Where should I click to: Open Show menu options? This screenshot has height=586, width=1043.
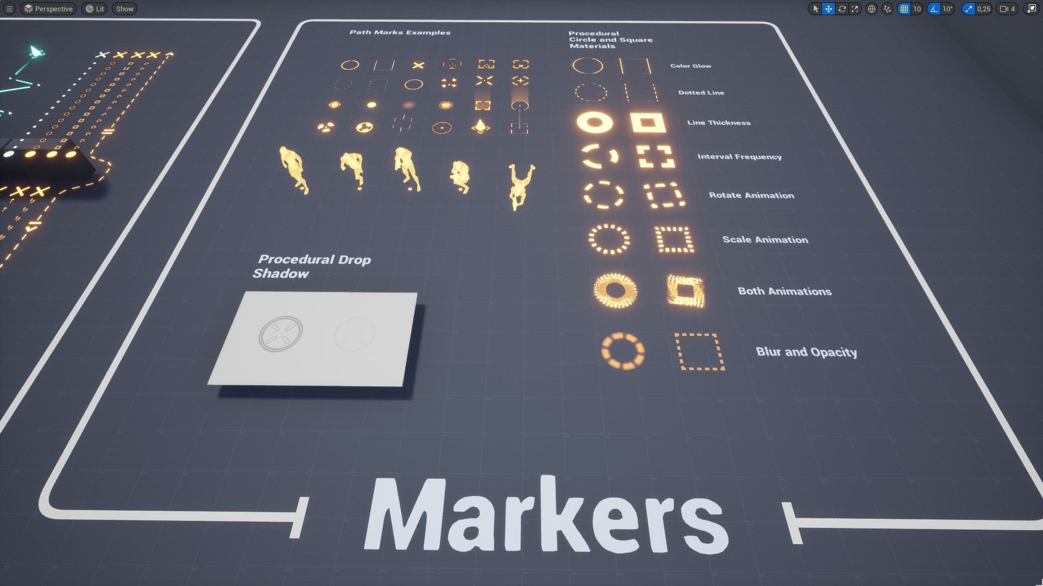(124, 9)
